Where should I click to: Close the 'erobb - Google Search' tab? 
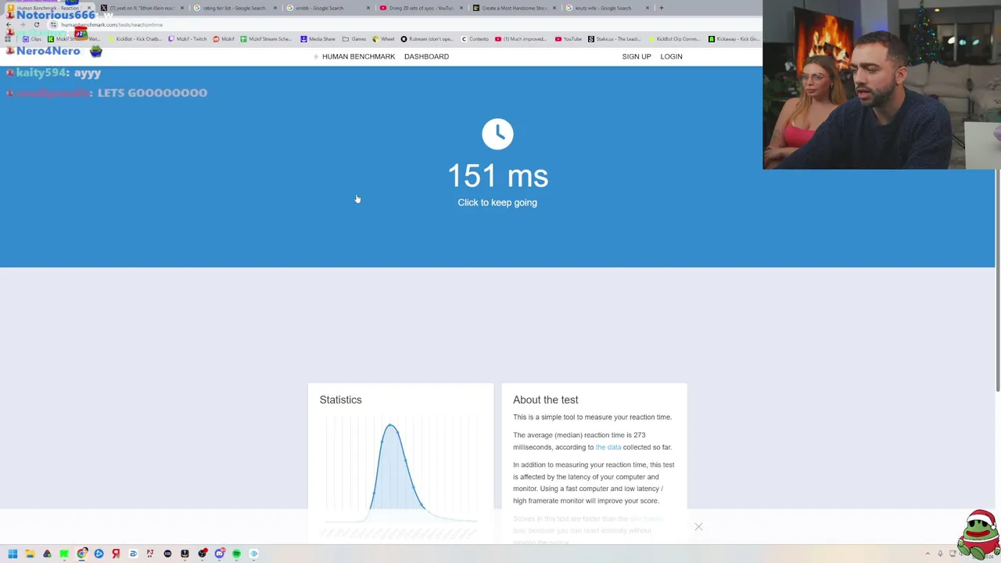[368, 8]
